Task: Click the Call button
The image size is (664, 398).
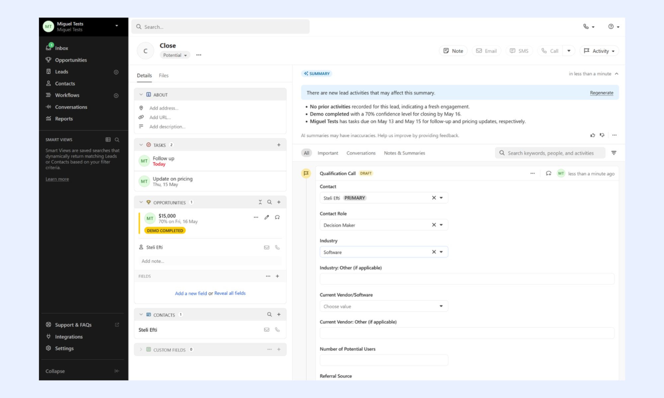Action: [x=550, y=51]
